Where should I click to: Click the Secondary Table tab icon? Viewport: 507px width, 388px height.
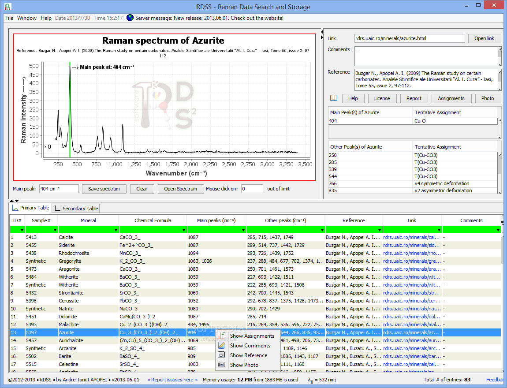[58, 209]
